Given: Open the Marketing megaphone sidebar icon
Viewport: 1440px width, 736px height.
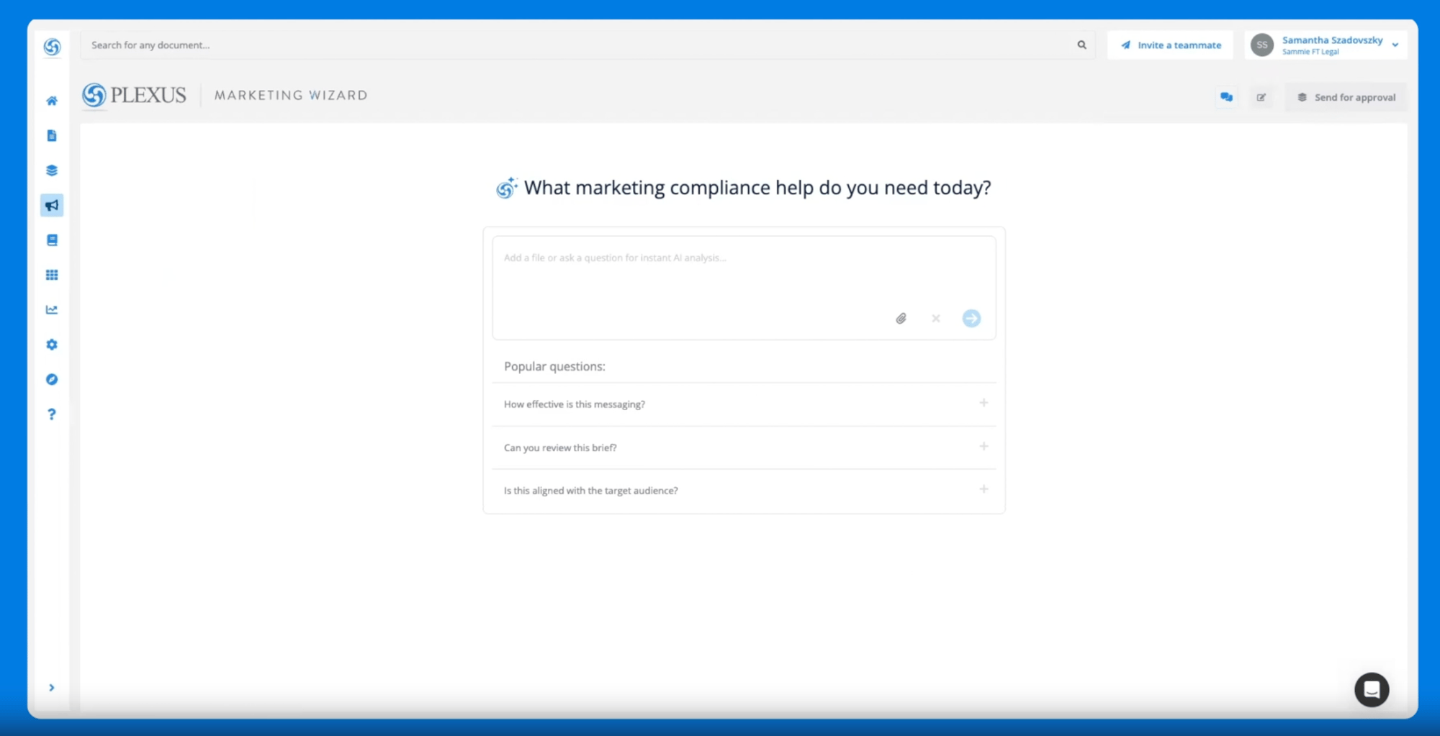Looking at the screenshot, I should pyautogui.click(x=52, y=206).
